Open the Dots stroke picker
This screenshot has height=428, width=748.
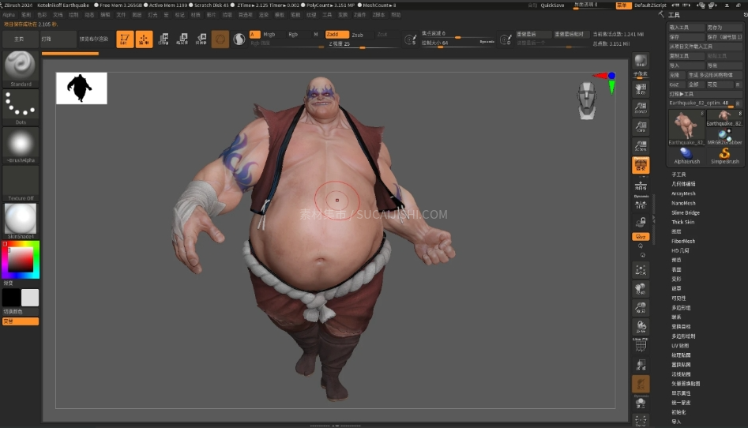pos(21,103)
